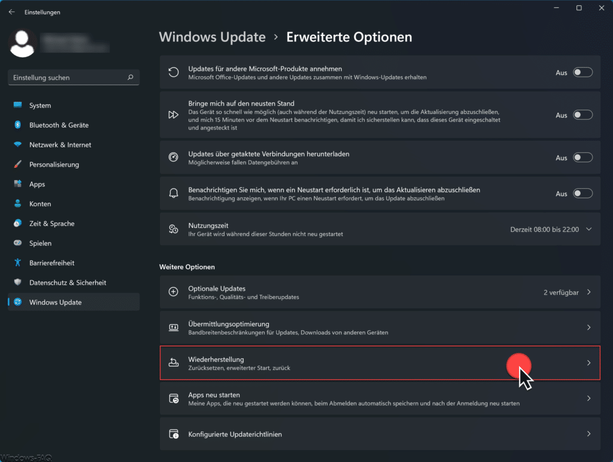The height and width of the screenshot is (462, 613).
Task: Click the Konfigurierte Updaterichtlinien icon
Action: [x=174, y=434]
